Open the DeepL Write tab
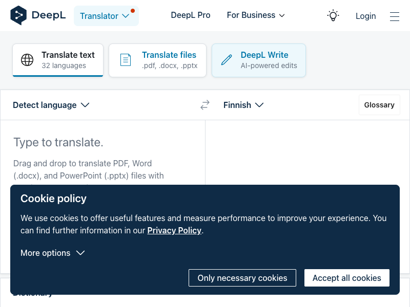The width and height of the screenshot is (410, 307). coord(259,60)
